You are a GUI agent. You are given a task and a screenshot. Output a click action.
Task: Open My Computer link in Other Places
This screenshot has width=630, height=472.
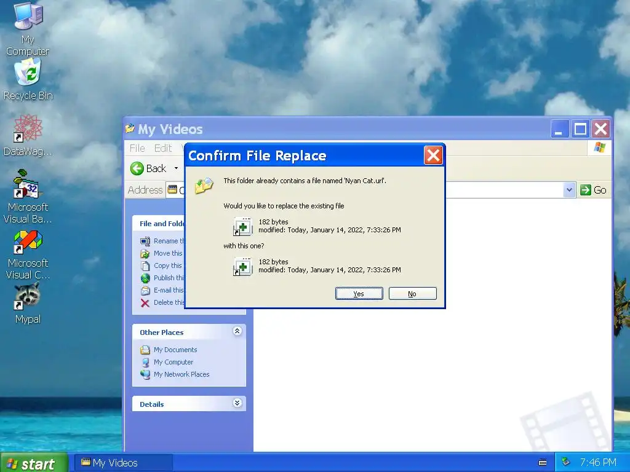(173, 362)
